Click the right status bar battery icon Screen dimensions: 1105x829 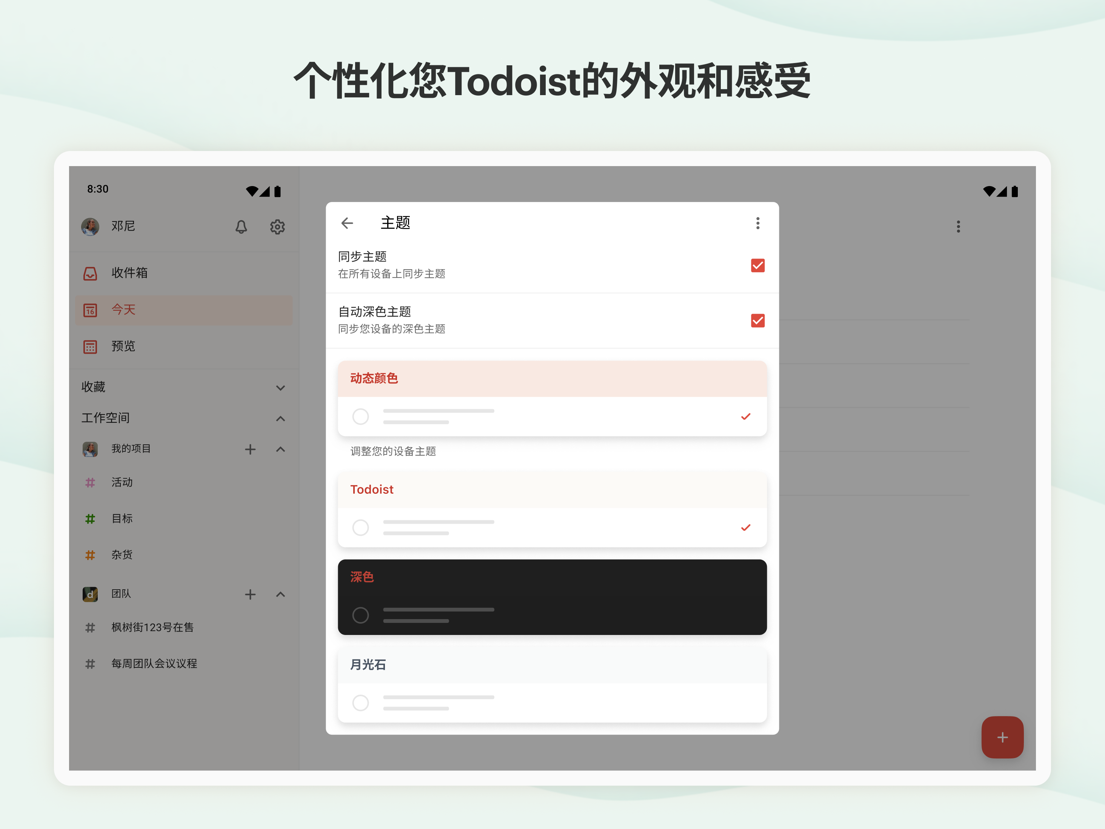[x=1014, y=191]
